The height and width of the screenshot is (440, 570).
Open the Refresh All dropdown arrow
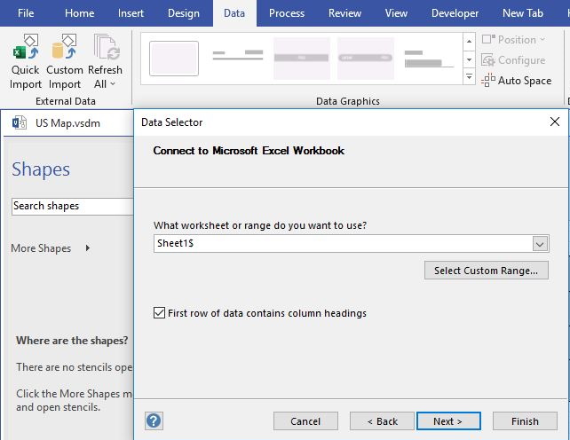[x=113, y=84]
